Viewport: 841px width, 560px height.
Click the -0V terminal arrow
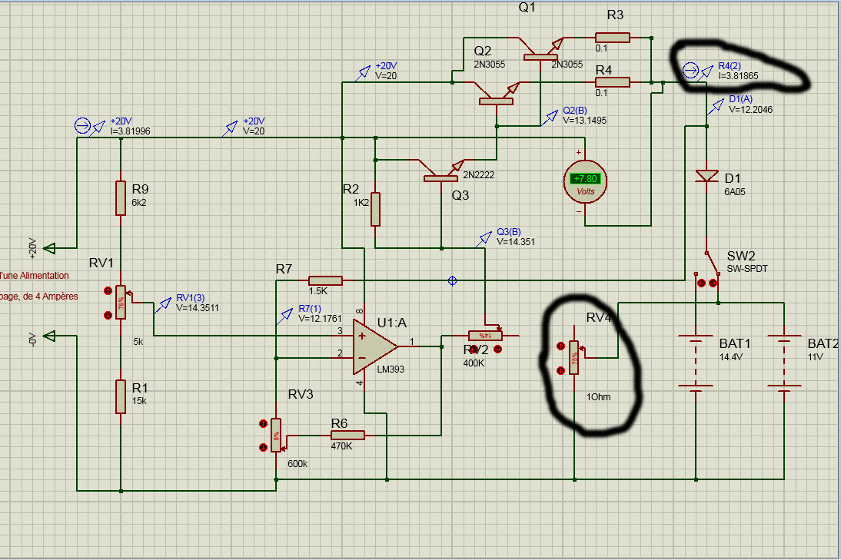pos(48,336)
